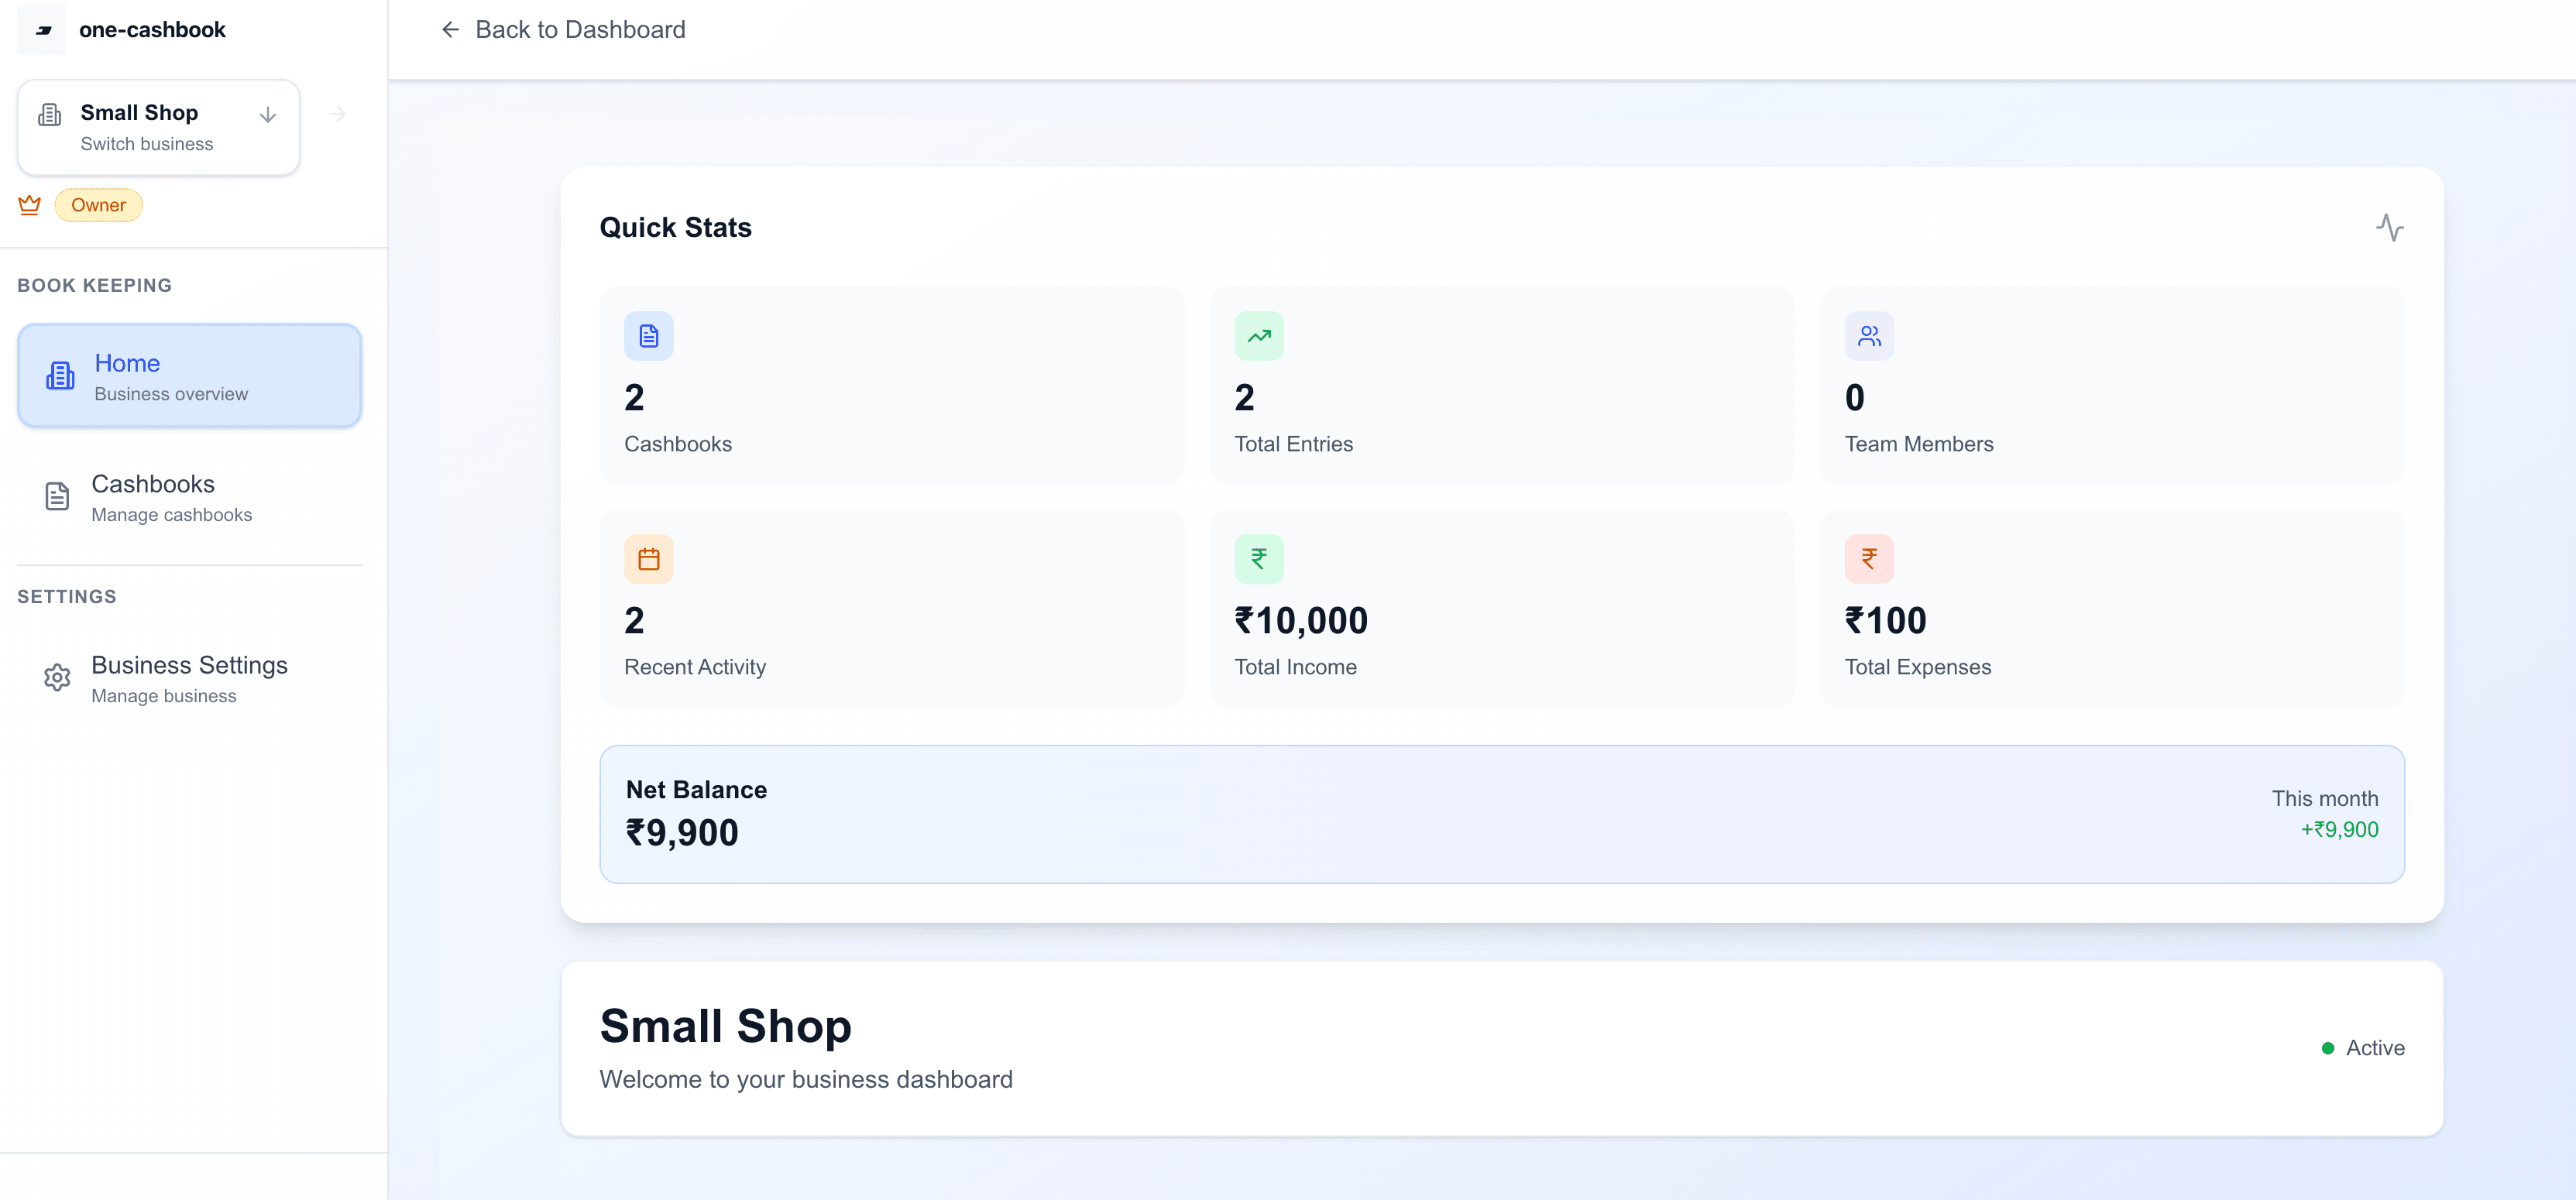Image resolution: width=2576 pixels, height=1200 pixels.
Task: Click the users icon on Team Members card
Action: [1869, 336]
